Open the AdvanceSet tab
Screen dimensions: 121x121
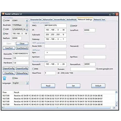click(48, 20)
